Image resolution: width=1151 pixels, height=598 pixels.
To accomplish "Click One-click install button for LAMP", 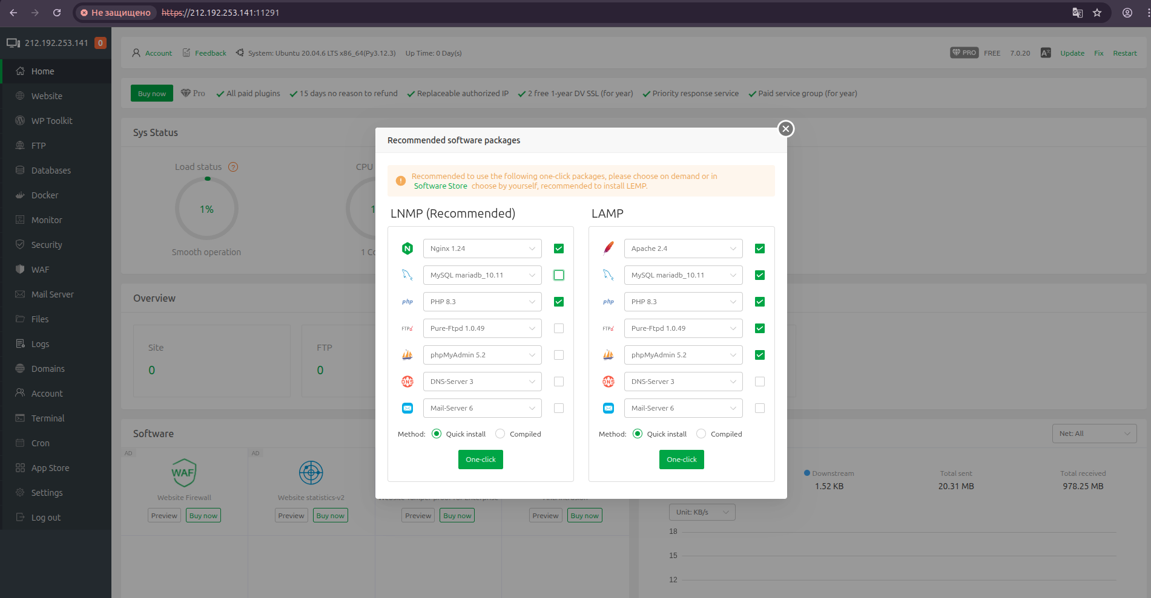I will click(682, 460).
